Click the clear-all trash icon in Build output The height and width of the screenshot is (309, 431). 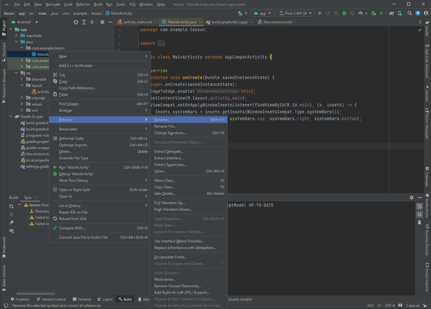[419, 222]
